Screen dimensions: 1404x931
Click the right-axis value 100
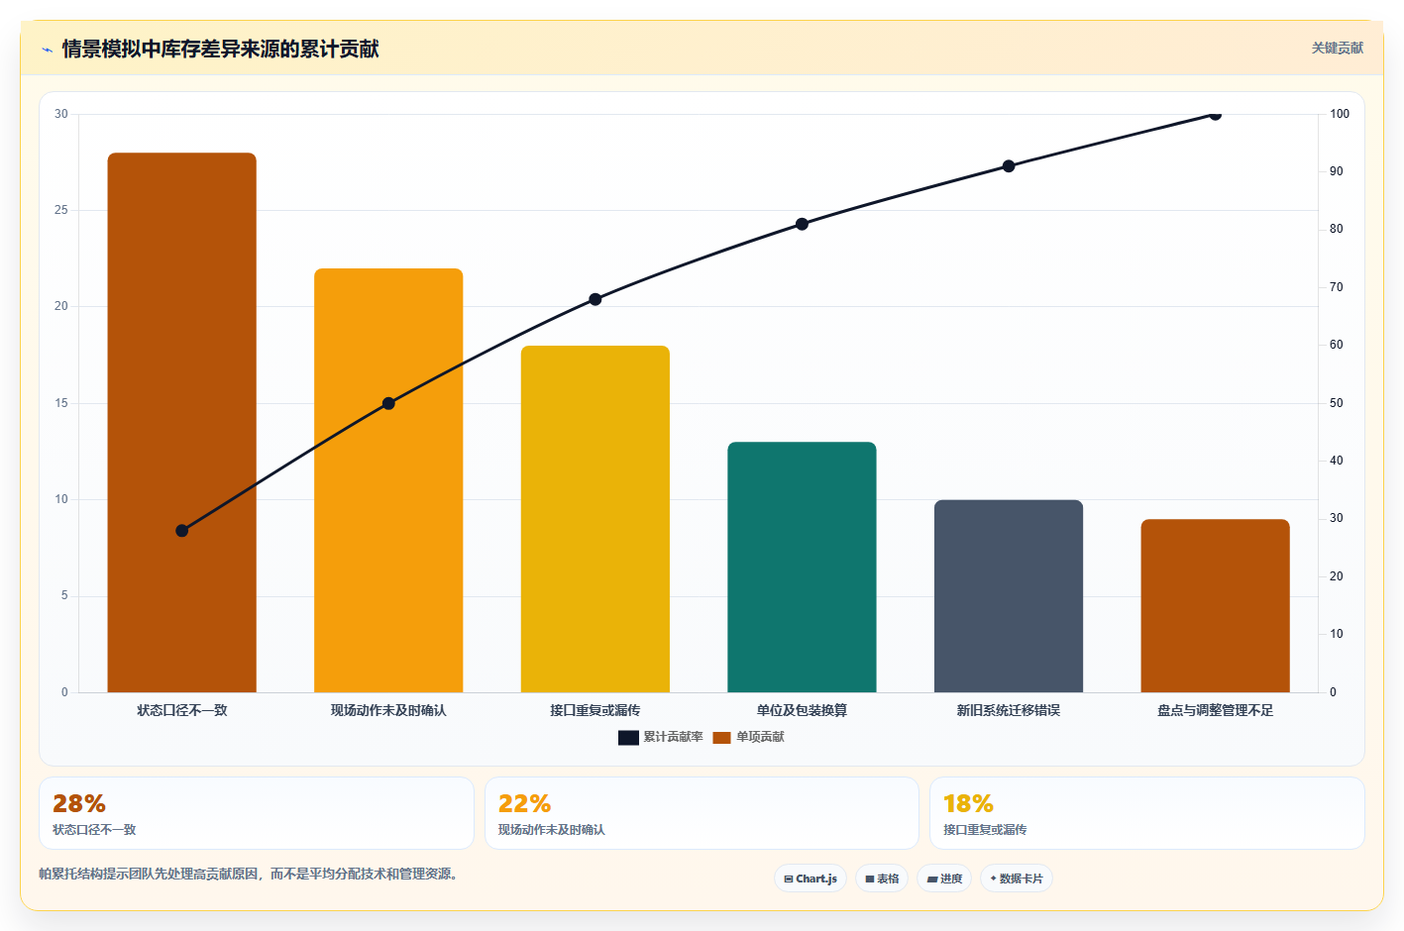(x=1339, y=114)
